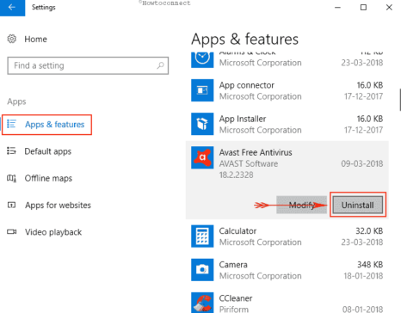The image size is (401, 313).
Task: Select Camera entry name
Action: pos(233,265)
